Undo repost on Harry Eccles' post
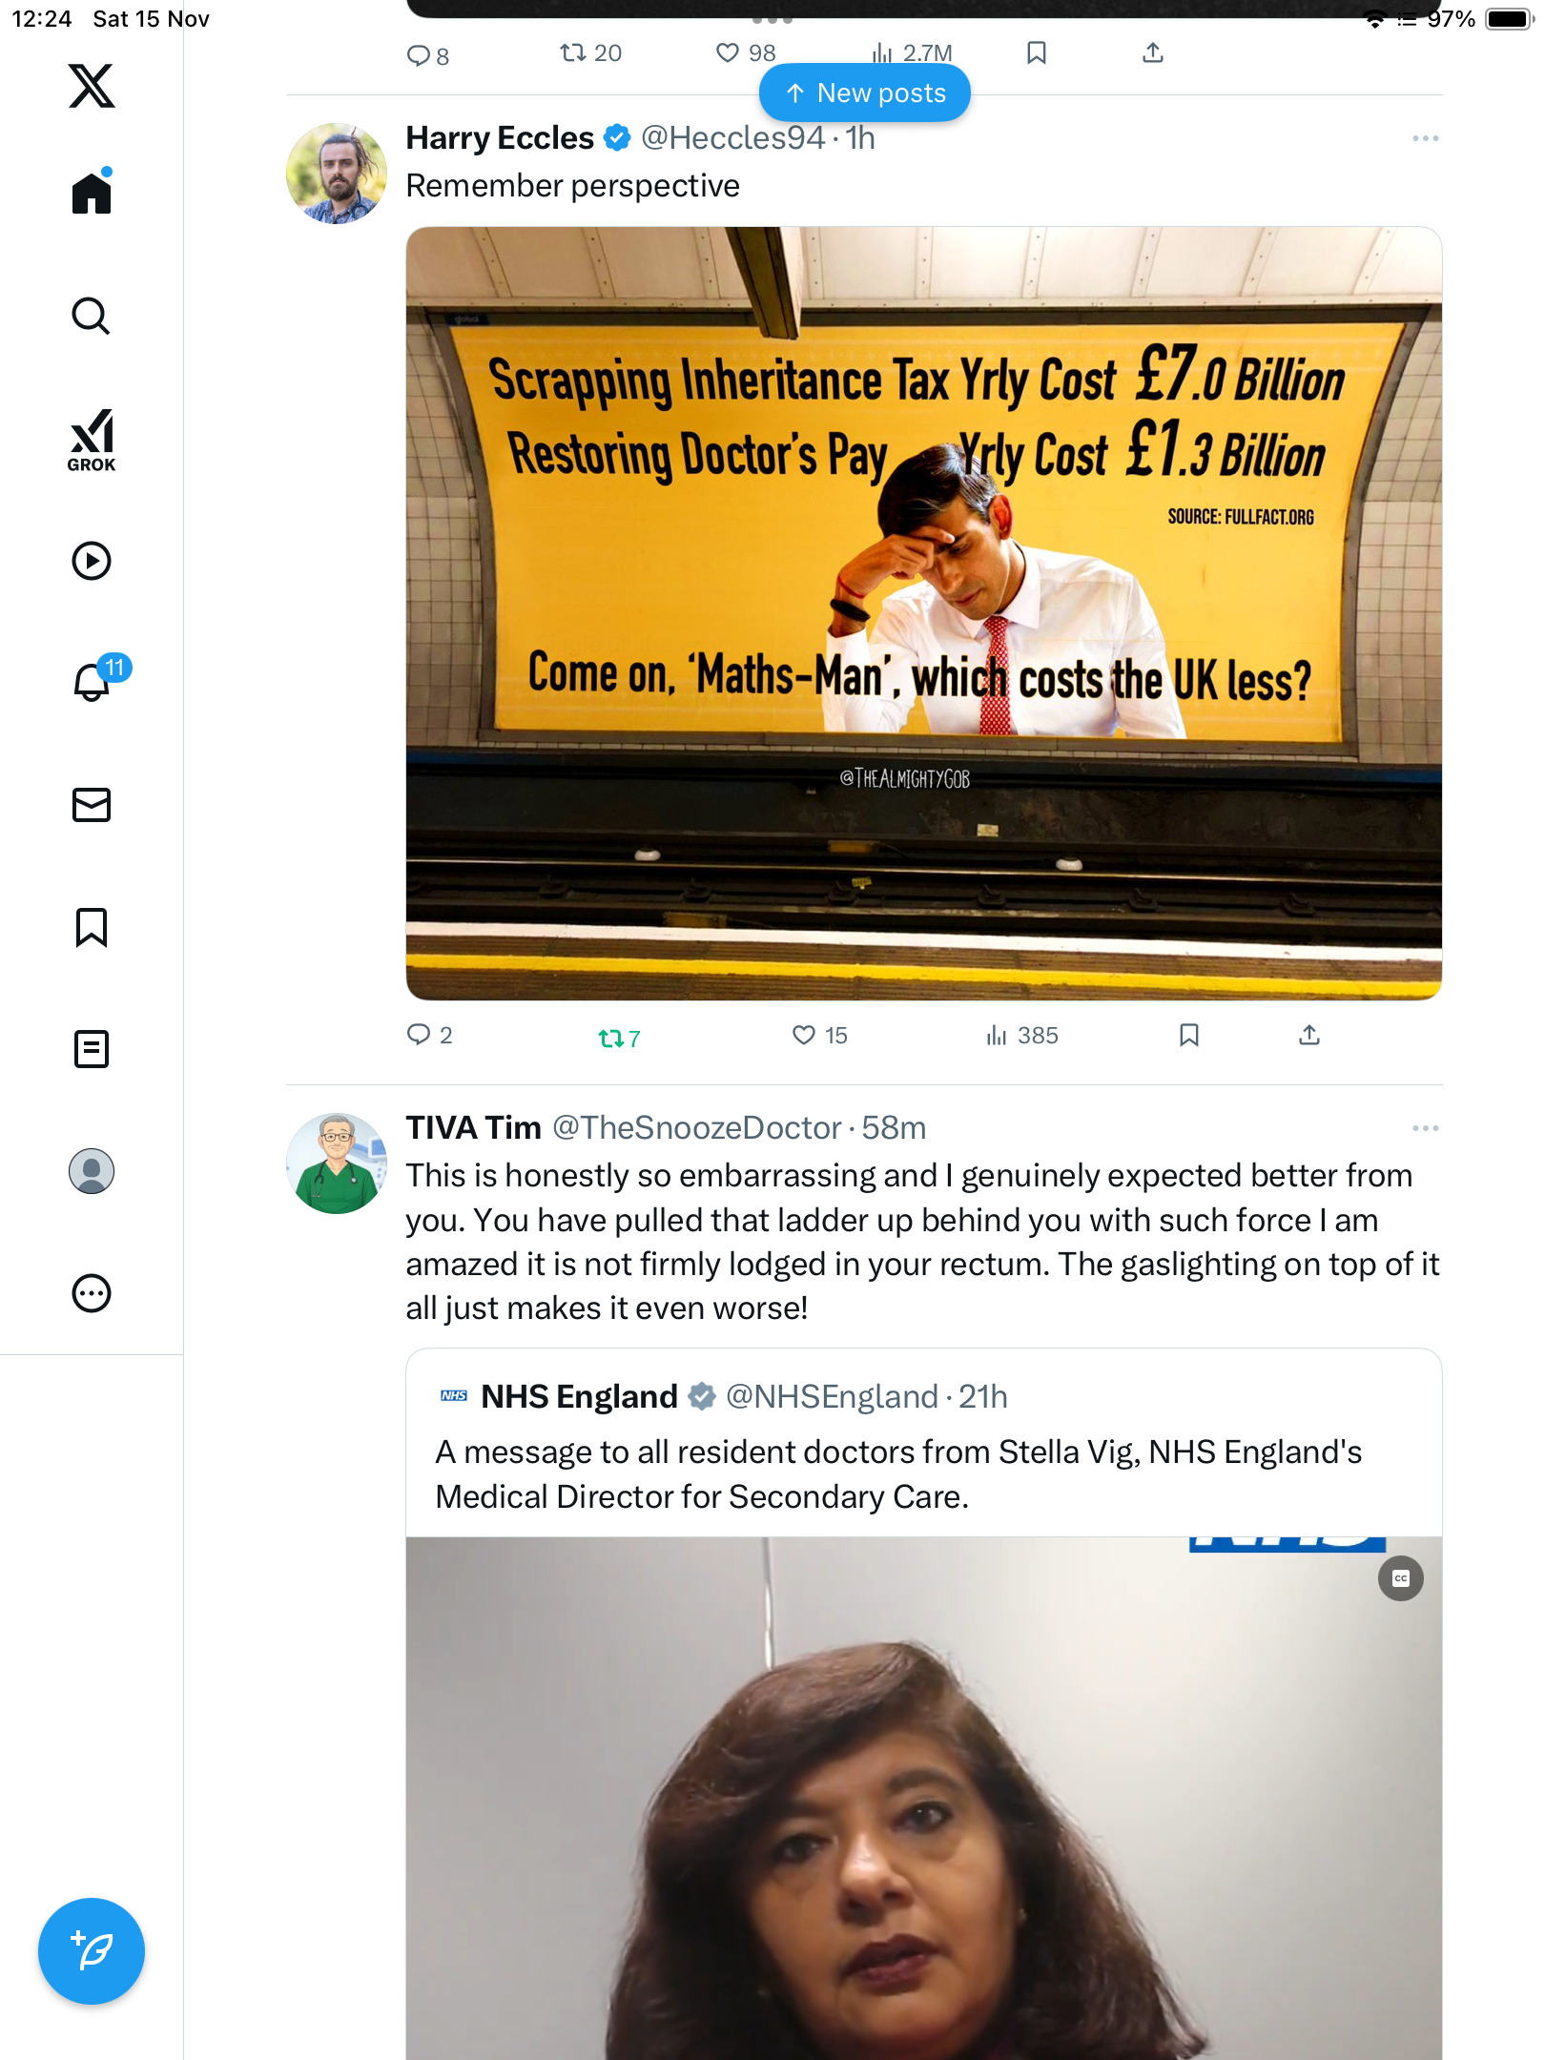Viewport: 1545px width, 2060px height. tap(610, 1038)
